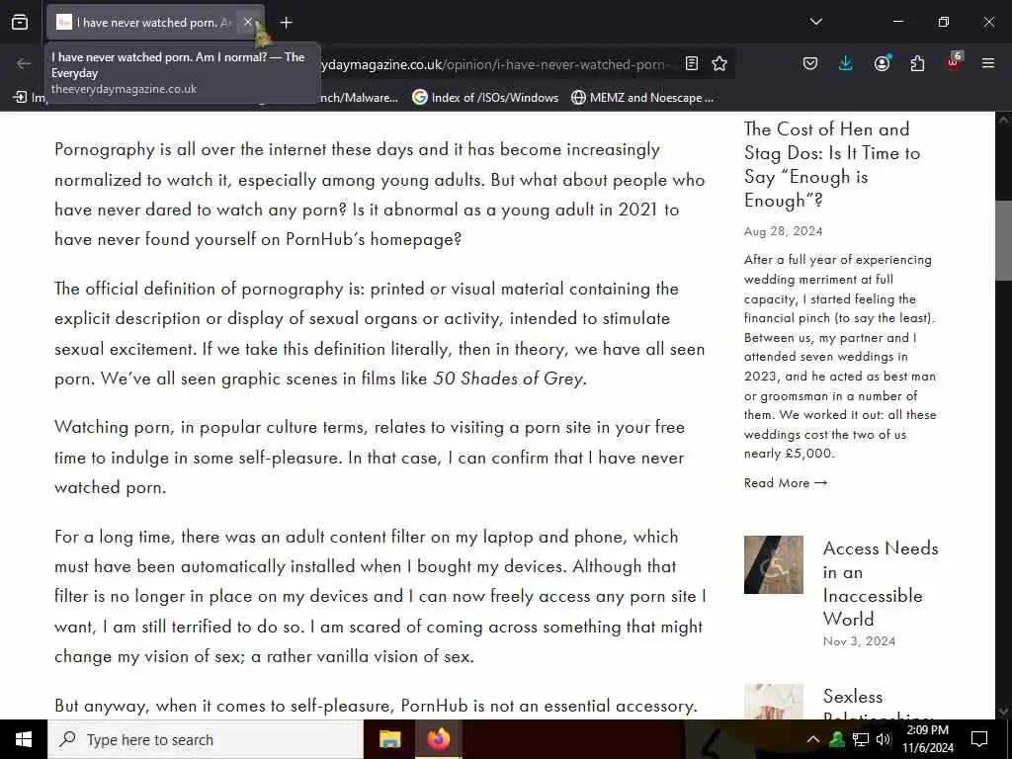The image size is (1012, 759).
Task: Open the 'MEMZ and Noescape' bookmark
Action: [x=642, y=98]
